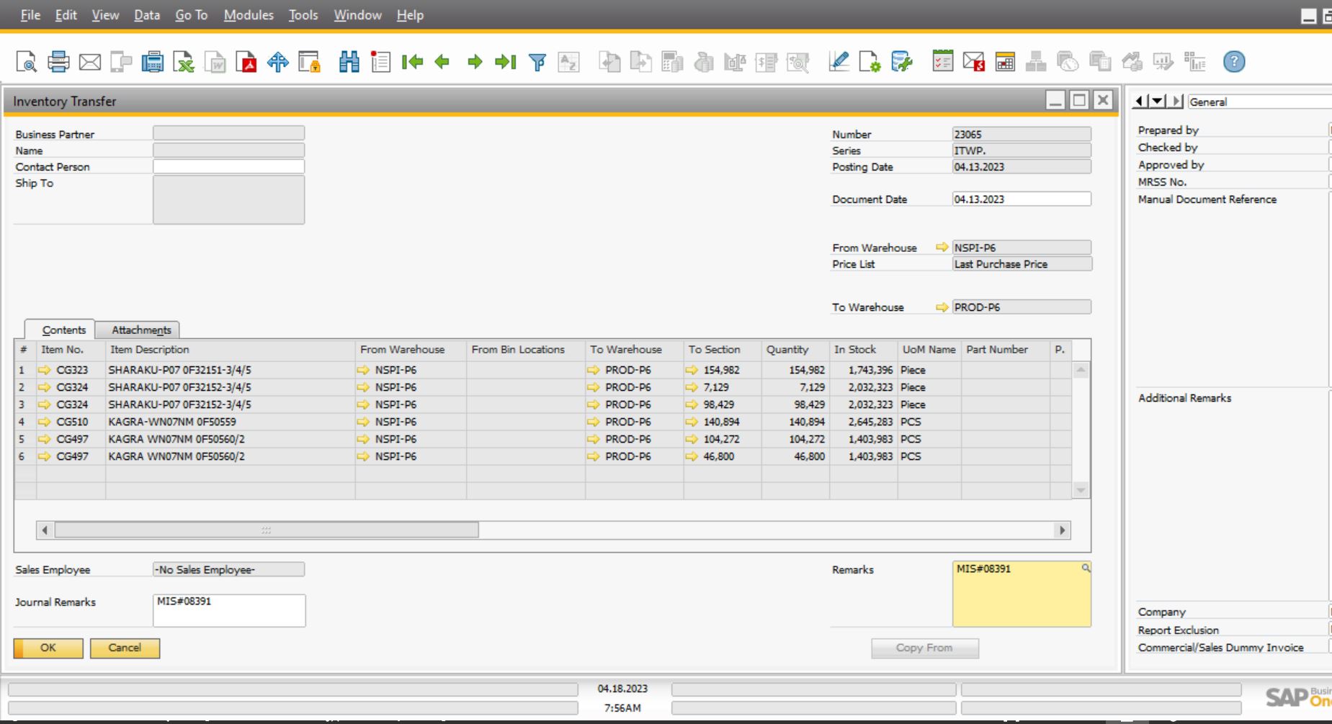Screen dimensions: 1332x724
Task: Click side panel previous category arrow
Action: (x=1139, y=101)
